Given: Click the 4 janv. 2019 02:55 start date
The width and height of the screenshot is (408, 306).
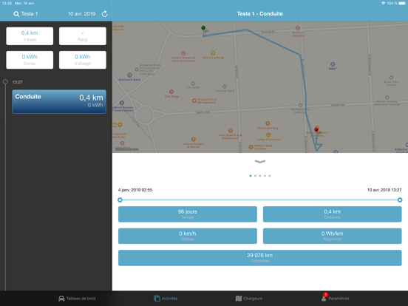Looking at the screenshot, I should coord(135,190).
